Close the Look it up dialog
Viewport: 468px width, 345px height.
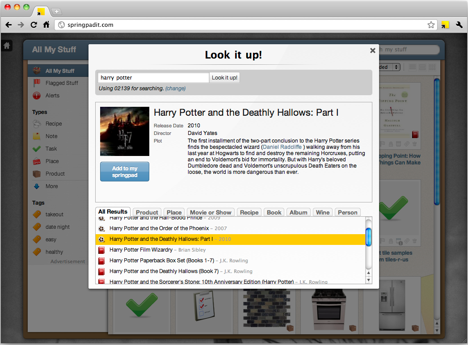372,50
